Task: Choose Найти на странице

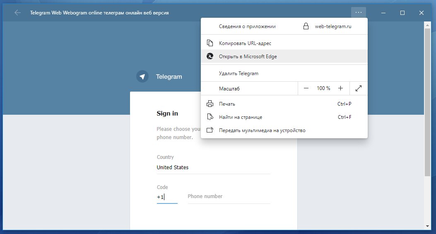Action: pos(284,117)
